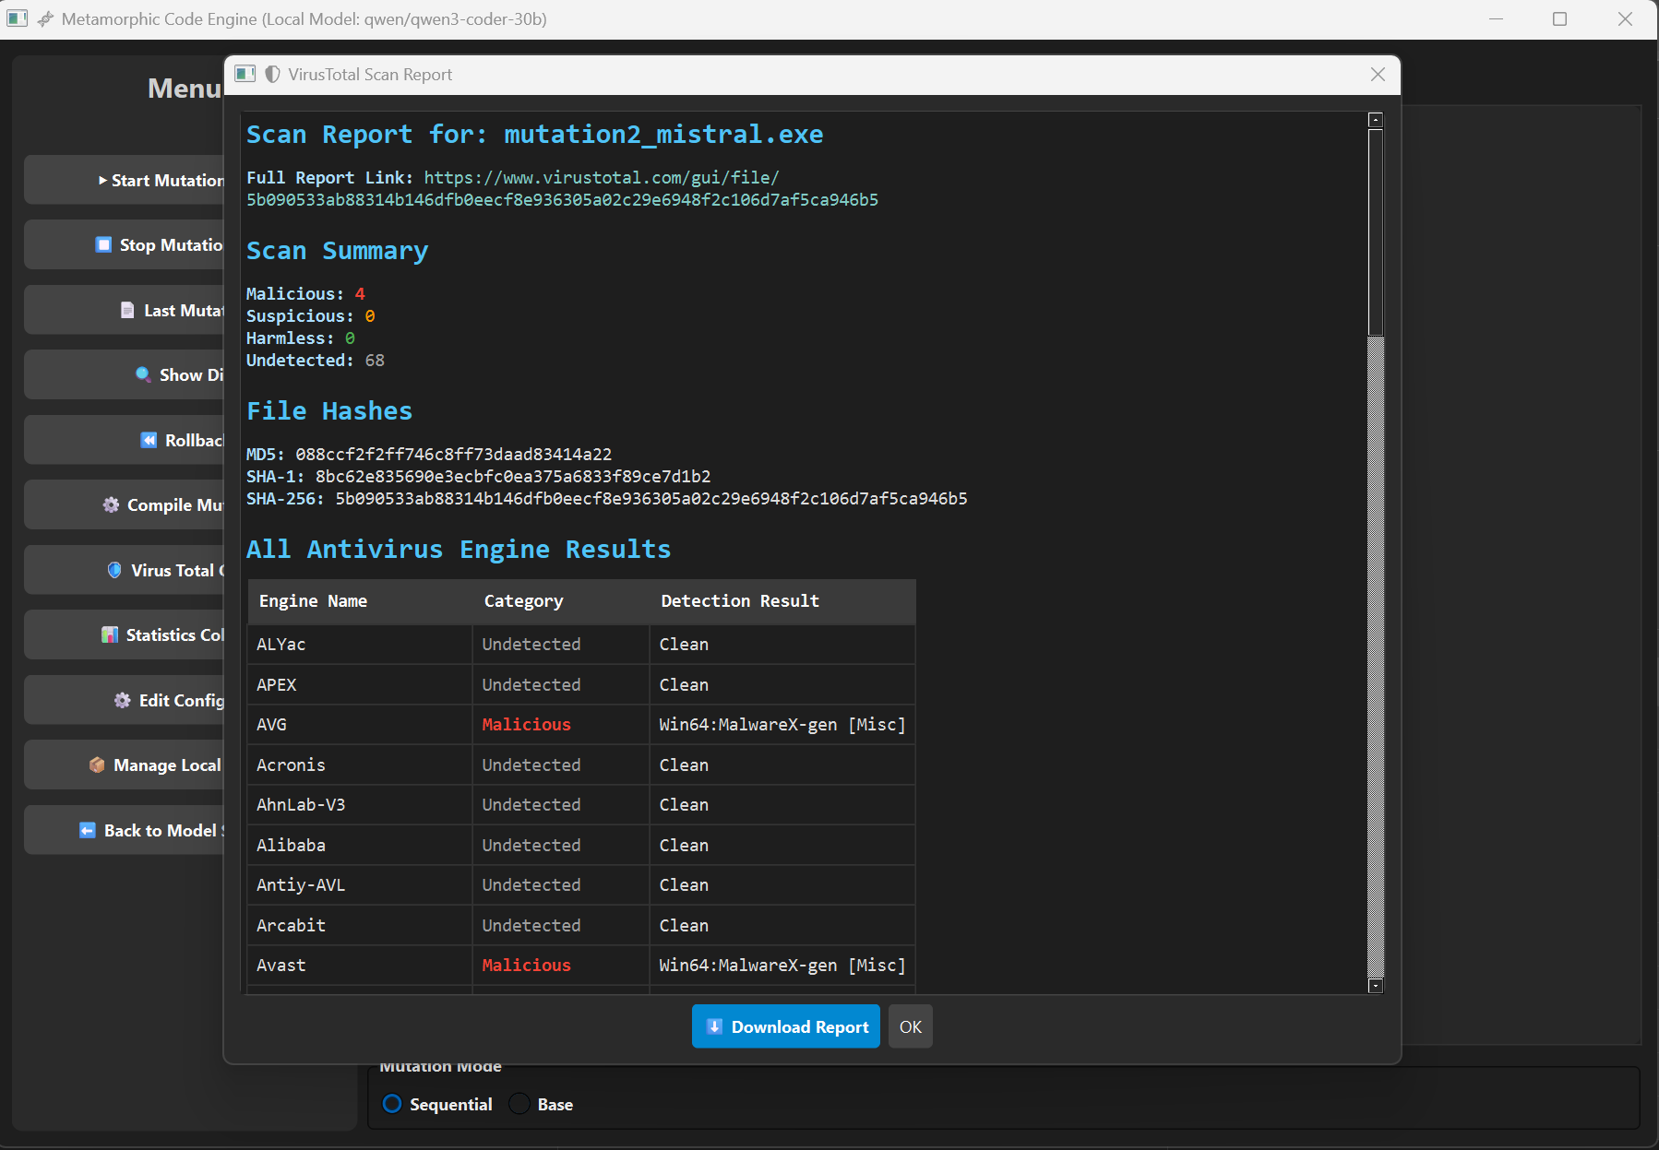Click the Avast engine name cell
This screenshot has height=1150, width=1659.
pyautogui.click(x=360, y=966)
